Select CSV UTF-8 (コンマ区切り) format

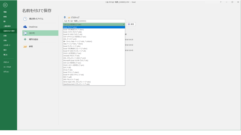tap(94, 37)
